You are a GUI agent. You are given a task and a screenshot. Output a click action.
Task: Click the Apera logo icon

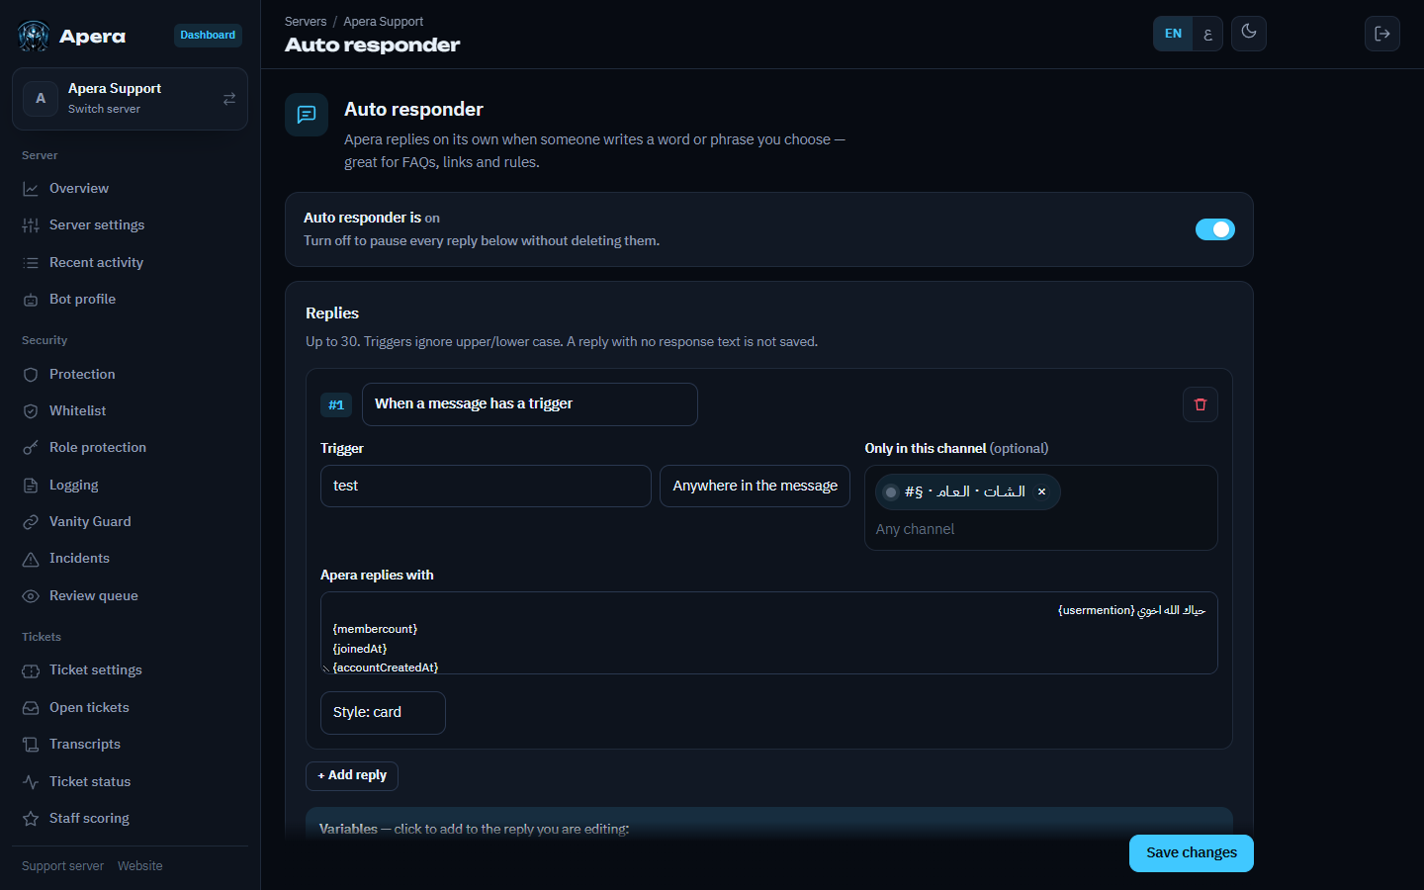click(34, 37)
